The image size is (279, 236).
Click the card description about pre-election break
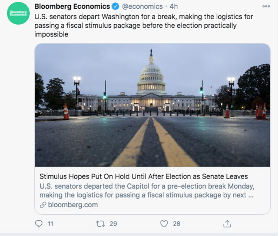147,190
